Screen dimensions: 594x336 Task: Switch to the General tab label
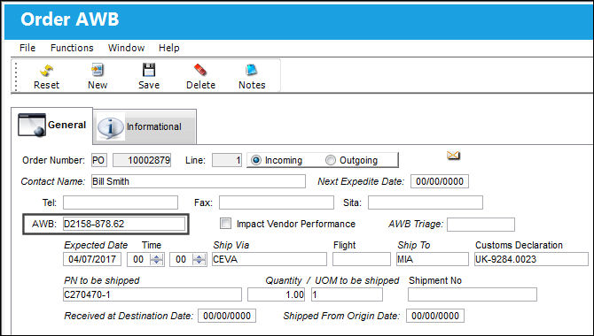coord(66,125)
